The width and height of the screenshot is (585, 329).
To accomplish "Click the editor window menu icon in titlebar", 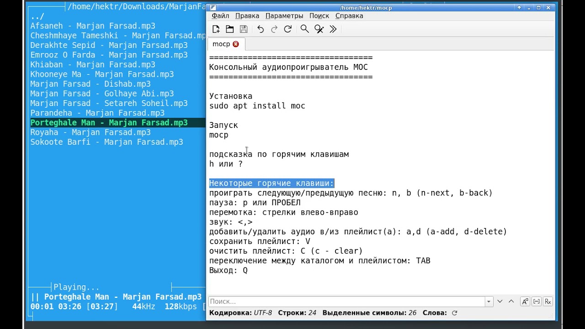I will 213,8.
